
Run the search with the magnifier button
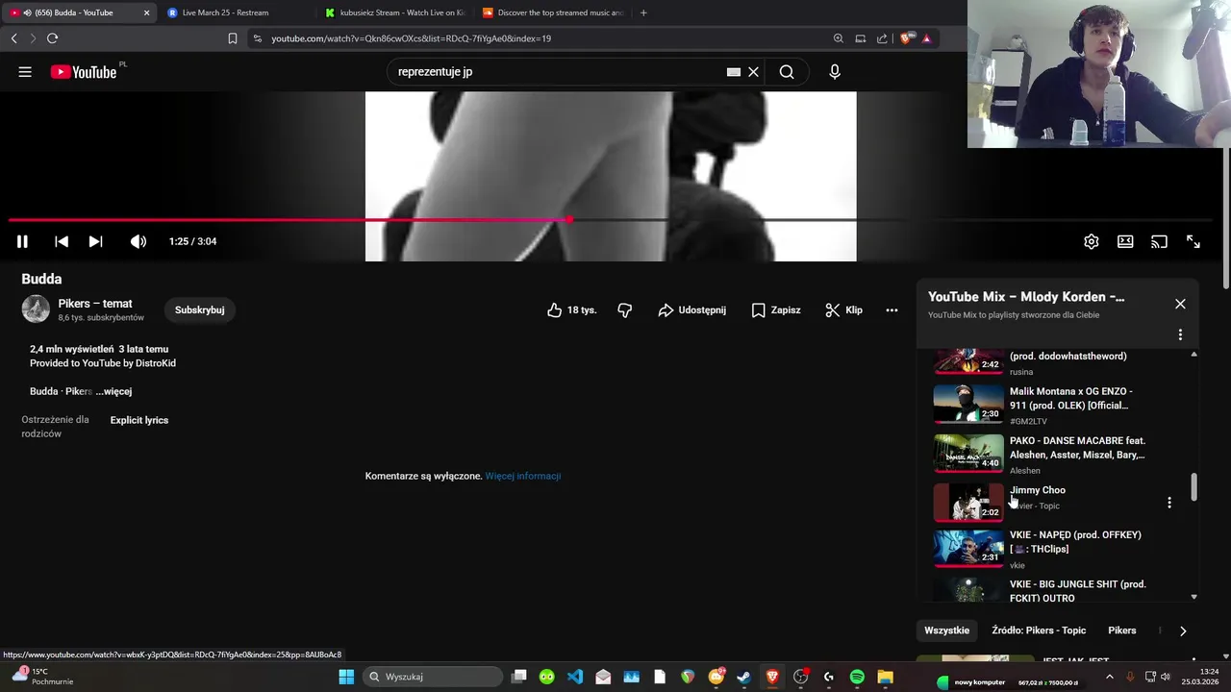point(787,72)
